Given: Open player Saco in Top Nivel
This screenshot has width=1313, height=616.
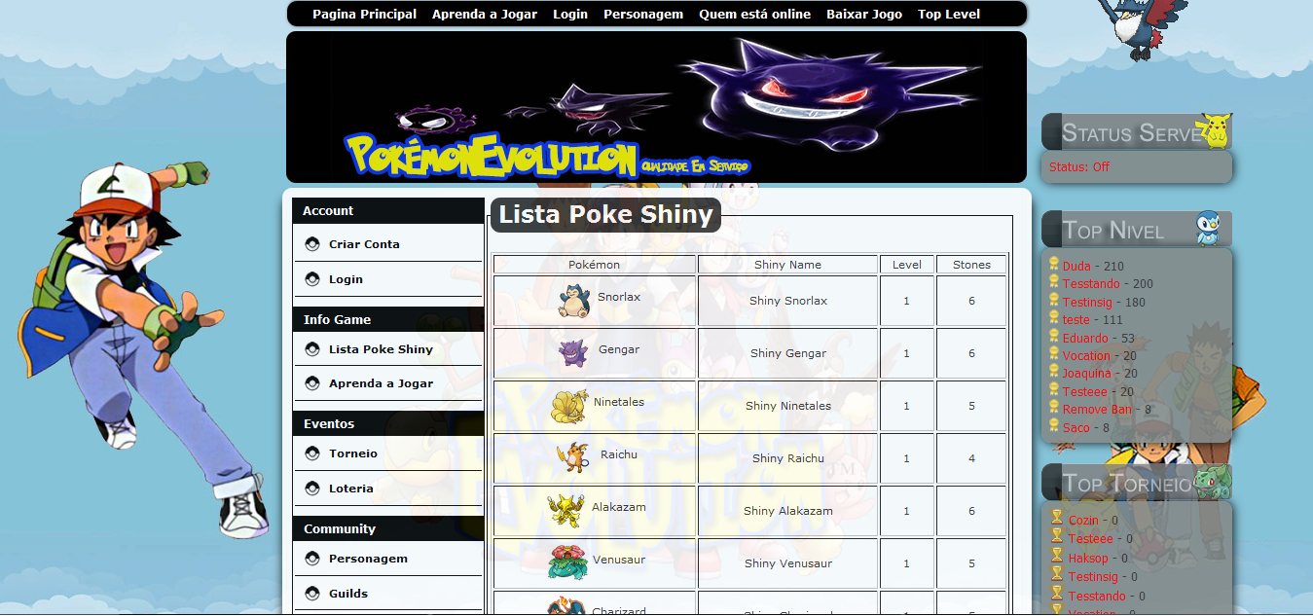Looking at the screenshot, I should pyautogui.click(x=1076, y=428).
